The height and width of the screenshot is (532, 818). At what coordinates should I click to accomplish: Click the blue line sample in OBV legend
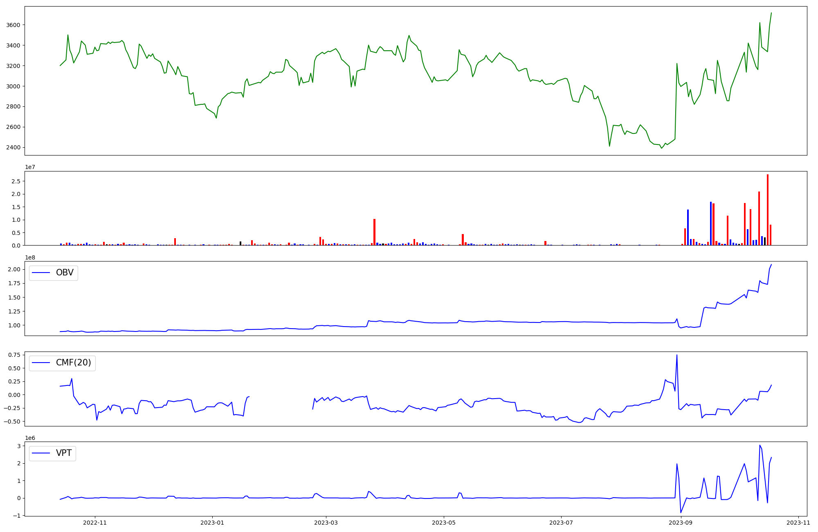[41, 273]
